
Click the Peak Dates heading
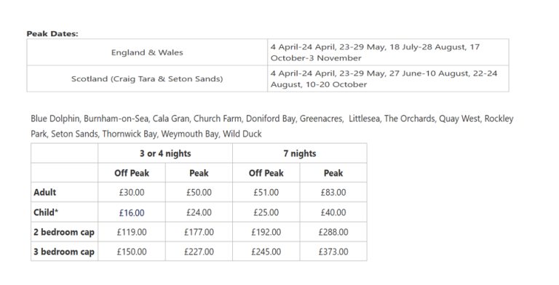tap(52, 34)
